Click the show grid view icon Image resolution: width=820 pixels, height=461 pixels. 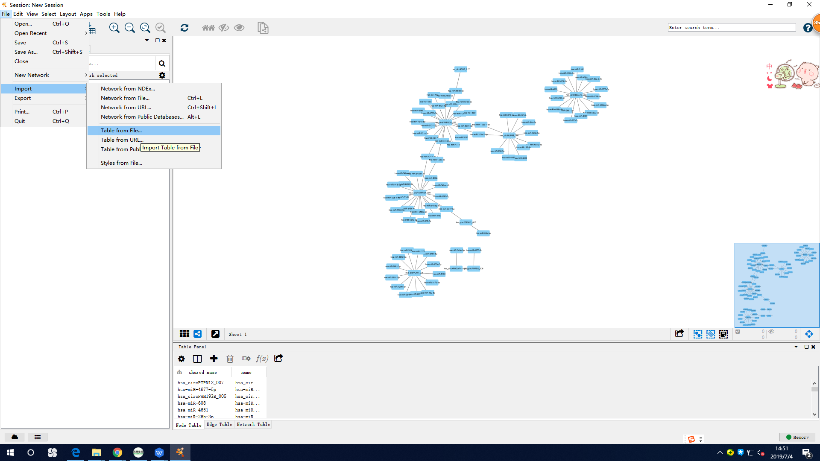[x=184, y=334]
